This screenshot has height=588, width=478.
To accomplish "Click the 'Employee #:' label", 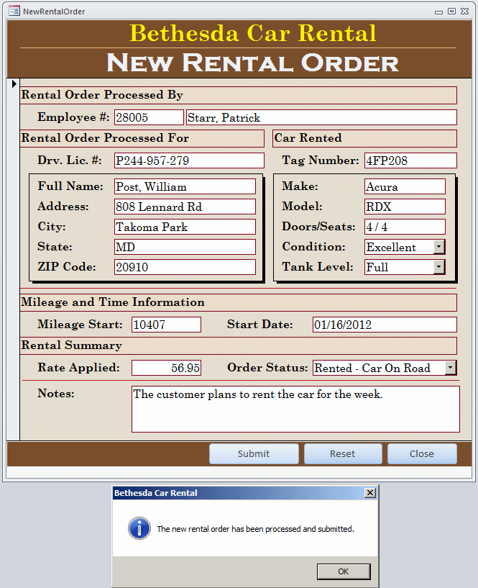I will point(73,117).
